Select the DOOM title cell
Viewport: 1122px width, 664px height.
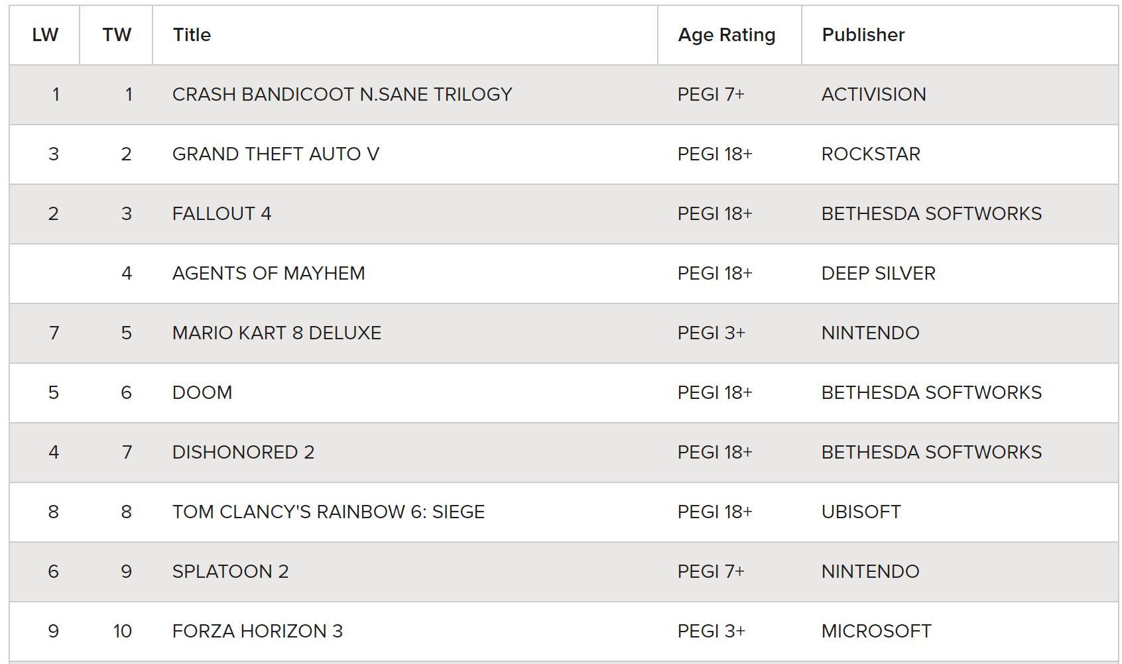(202, 393)
